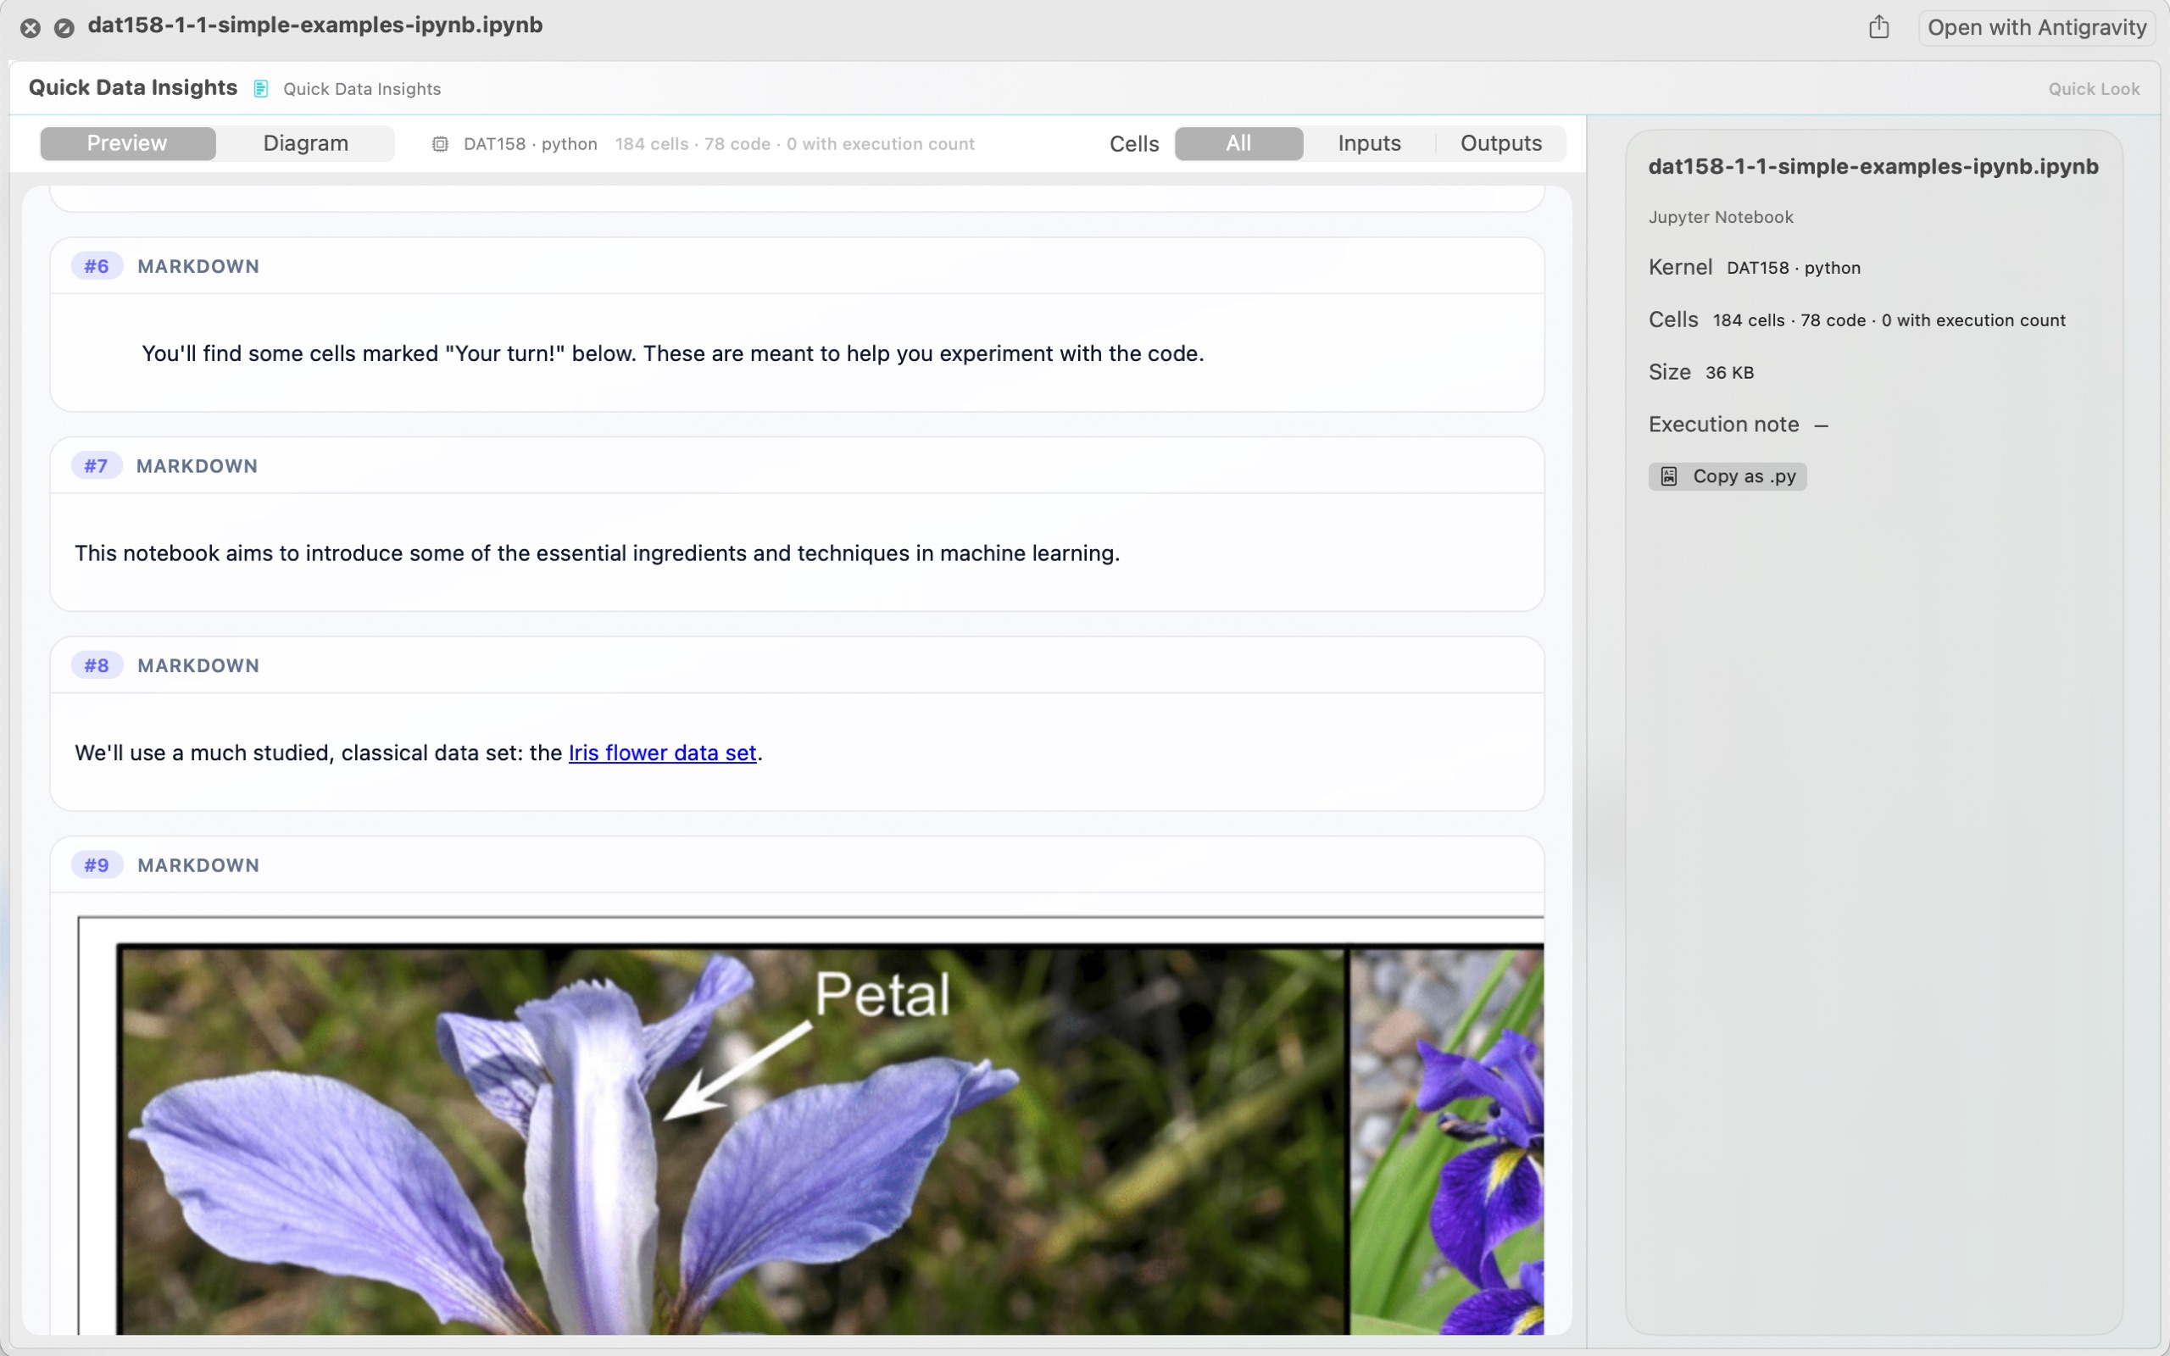Click the circular slash icon beside filename
2170x1356 pixels.
coord(64,28)
